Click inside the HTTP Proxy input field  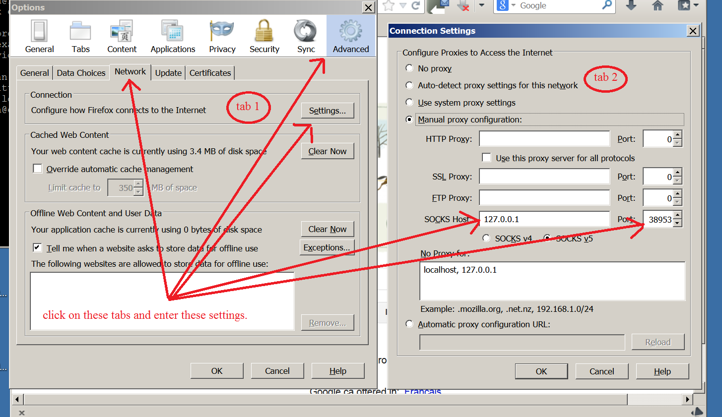(544, 139)
